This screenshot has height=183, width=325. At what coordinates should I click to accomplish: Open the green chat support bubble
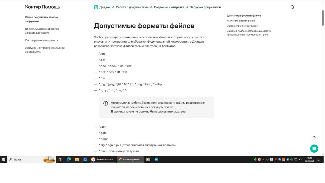point(314,149)
